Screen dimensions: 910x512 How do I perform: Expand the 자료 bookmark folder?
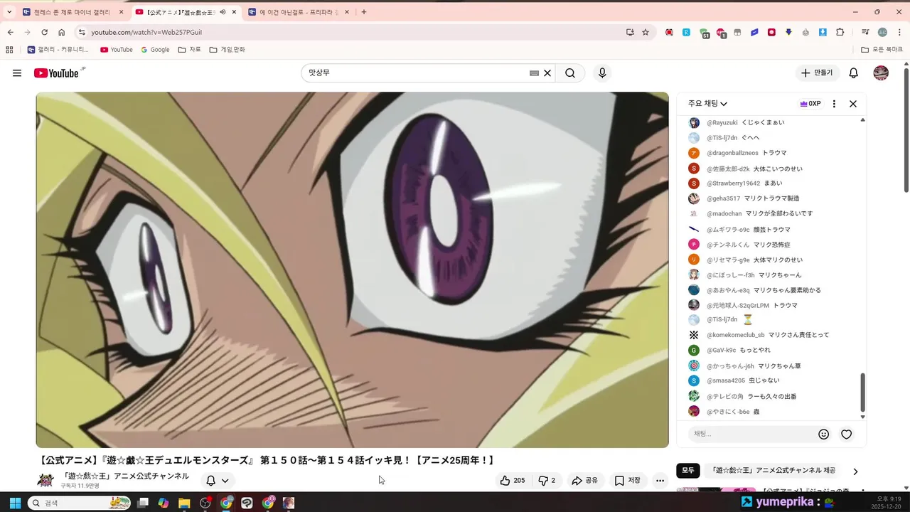[x=190, y=50]
